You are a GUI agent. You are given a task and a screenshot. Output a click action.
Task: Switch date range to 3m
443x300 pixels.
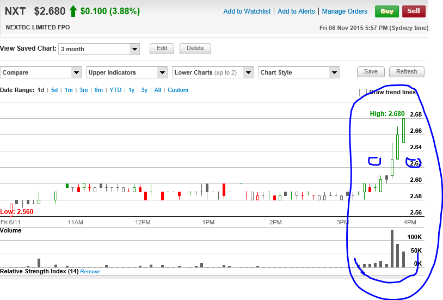click(x=83, y=90)
